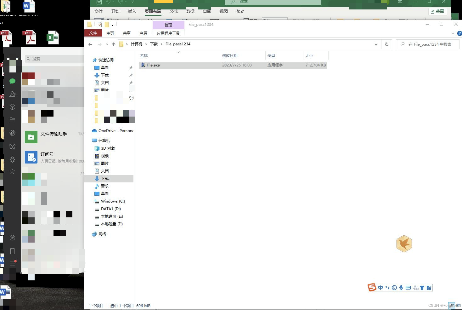Collapse the Explorer ribbon chevron
Screen dimensions: 462x310
(x=453, y=33)
